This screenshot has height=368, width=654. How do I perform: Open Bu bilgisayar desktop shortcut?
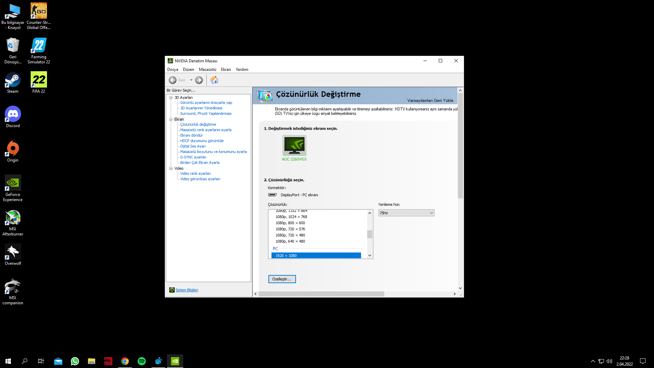coord(13,16)
